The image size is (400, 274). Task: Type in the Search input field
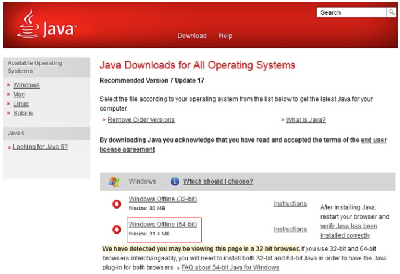[352, 12]
